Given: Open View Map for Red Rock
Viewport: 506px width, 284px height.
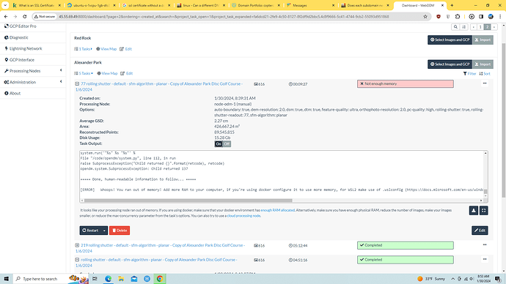Looking at the screenshot, I should click(x=106, y=49).
